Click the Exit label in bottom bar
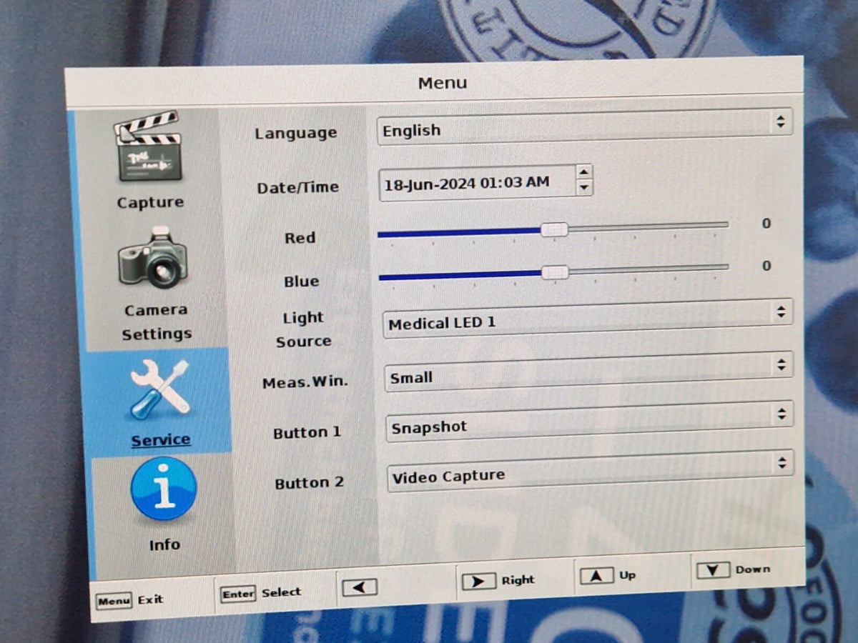Image resolution: width=858 pixels, height=643 pixels. (x=150, y=599)
